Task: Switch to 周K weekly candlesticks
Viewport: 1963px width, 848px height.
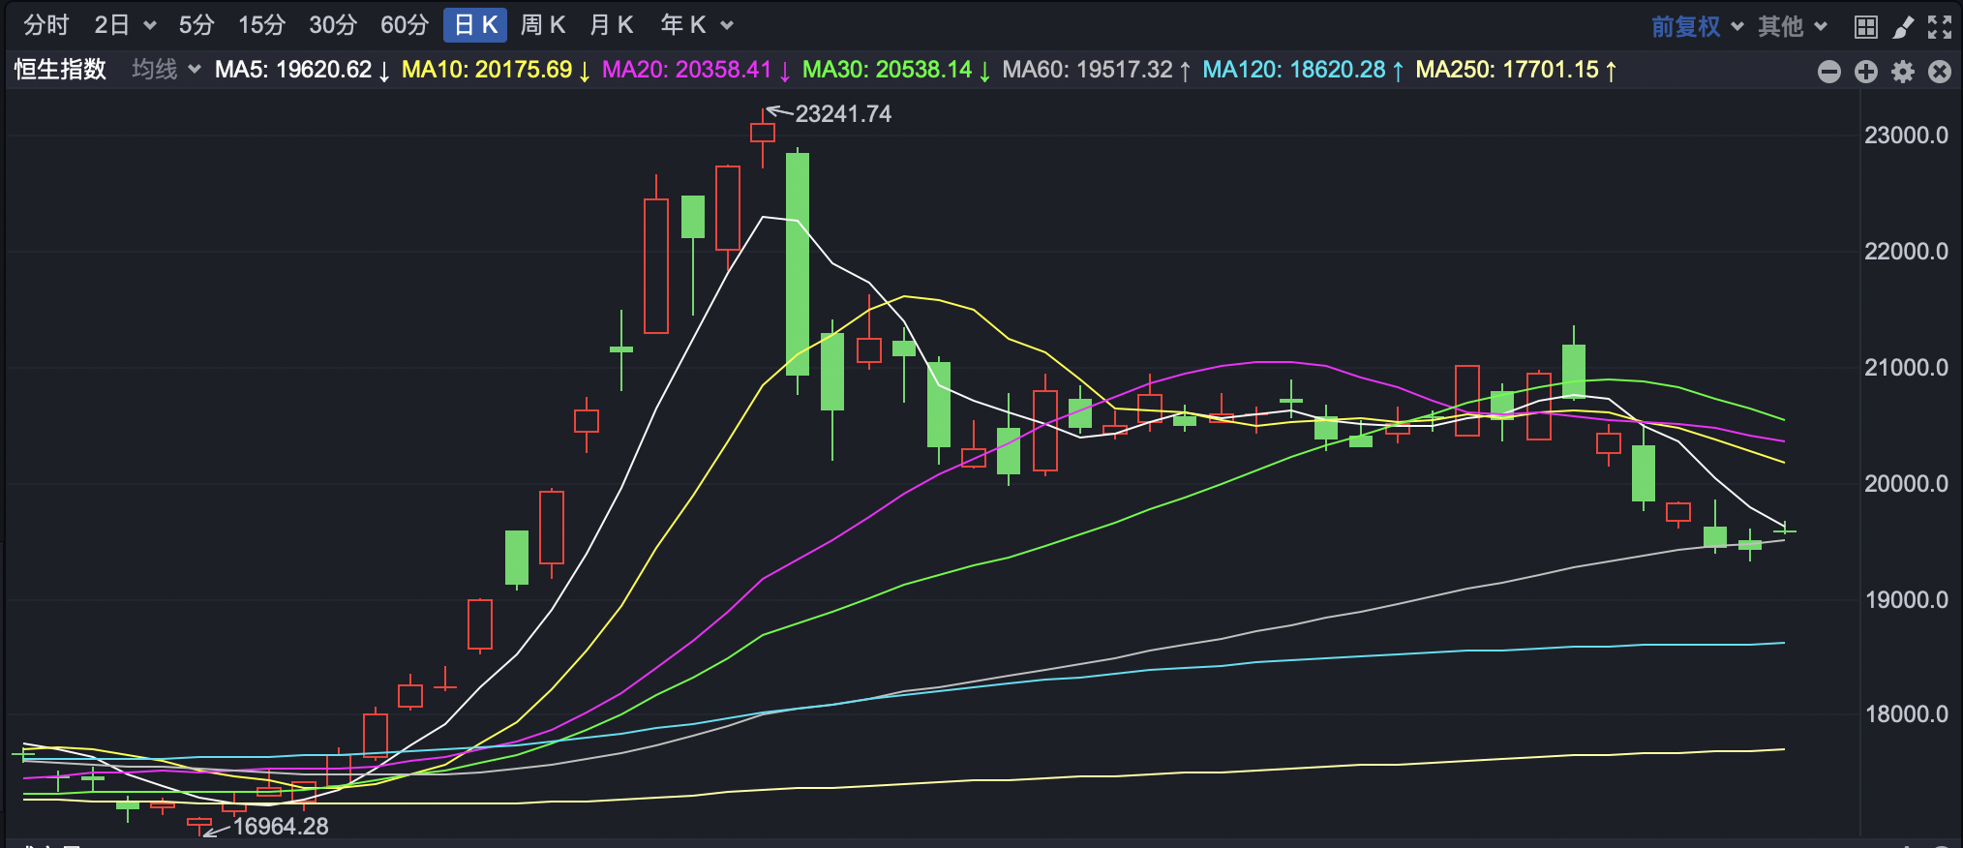Action: point(543,25)
